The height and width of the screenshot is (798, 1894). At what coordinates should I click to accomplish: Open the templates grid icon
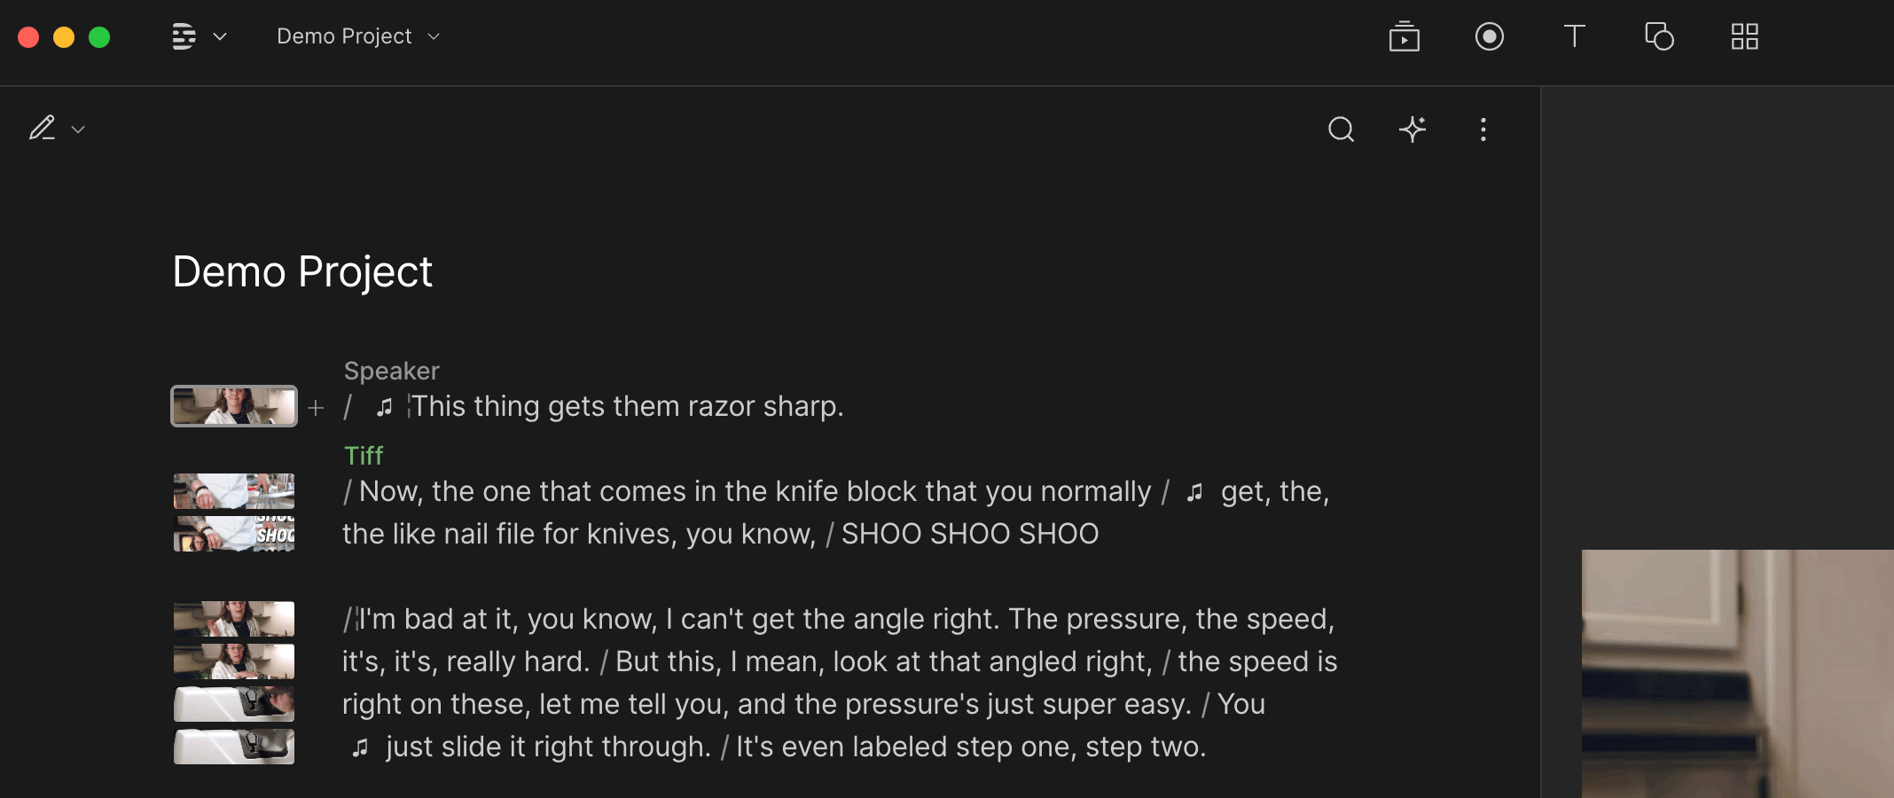click(1744, 36)
